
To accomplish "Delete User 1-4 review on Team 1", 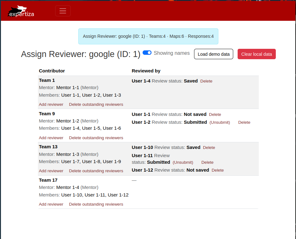I will [206, 81].
